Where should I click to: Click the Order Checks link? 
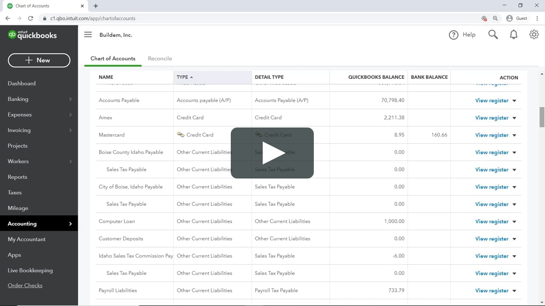(x=25, y=286)
